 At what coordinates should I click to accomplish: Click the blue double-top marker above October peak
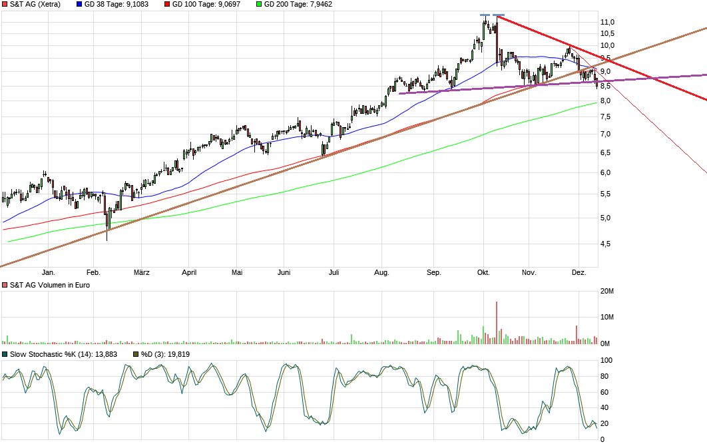pos(493,15)
